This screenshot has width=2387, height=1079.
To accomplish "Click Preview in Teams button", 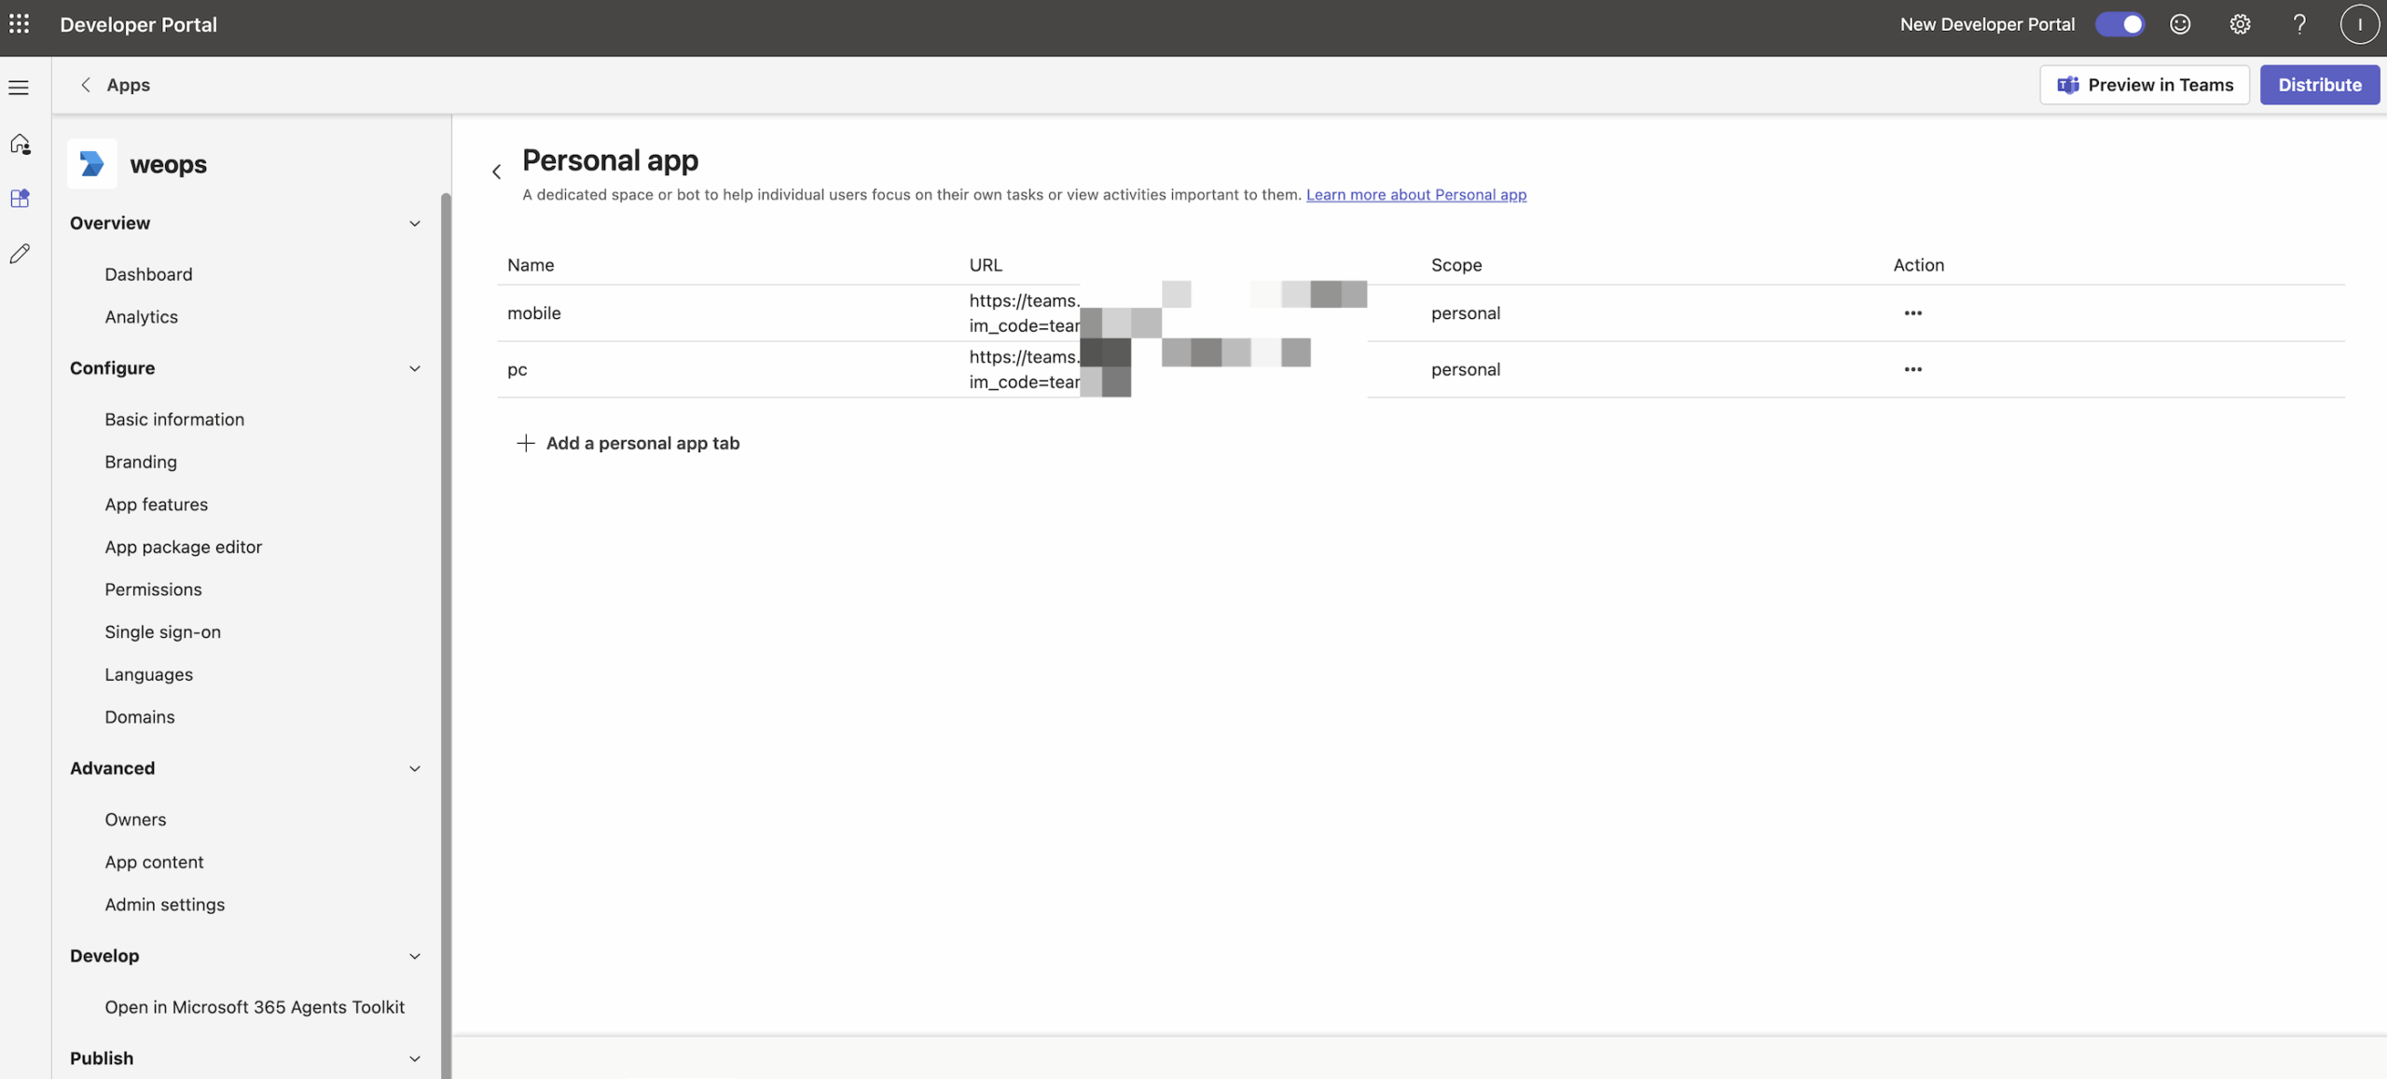I will click(x=2145, y=85).
